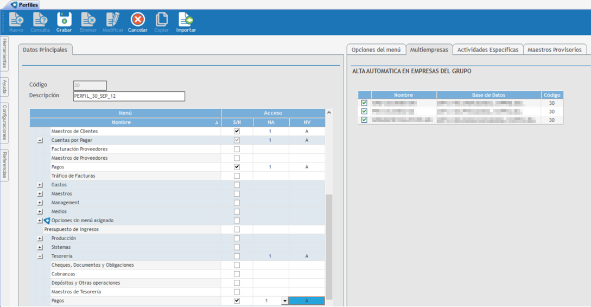The height and width of the screenshot is (307, 591).
Task: Click the Importar toolbar icon
Action: [x=186, y=22]
